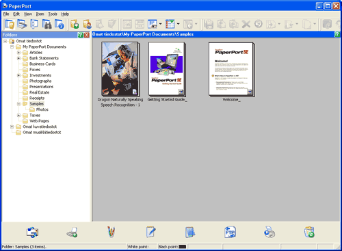Image resolution: width=342 pixels, height=251 pixels.
Task: Expand the Bank Statements folder
Action: click(19, 58)
